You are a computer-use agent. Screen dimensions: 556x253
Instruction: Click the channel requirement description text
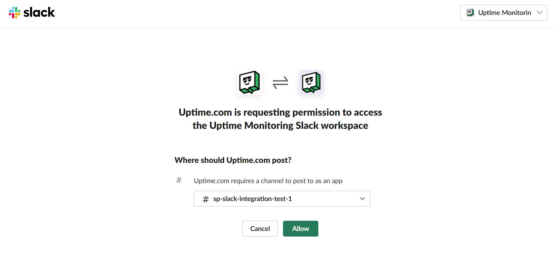(268, 181)
